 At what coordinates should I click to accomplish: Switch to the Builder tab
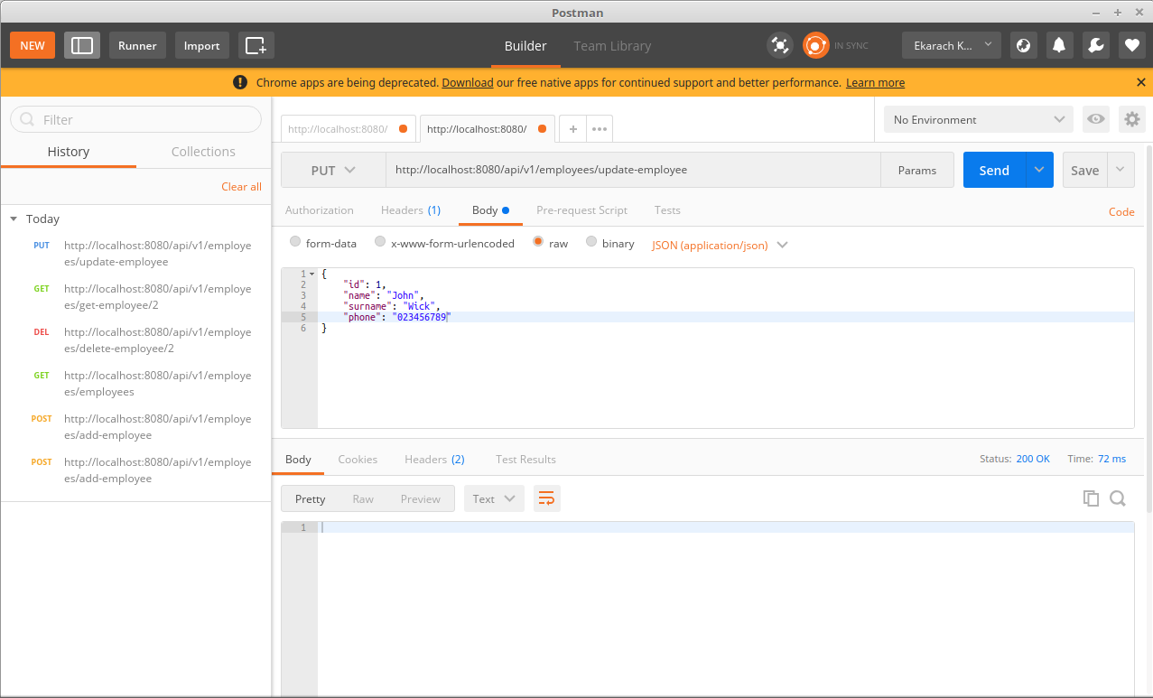[525, 46]
